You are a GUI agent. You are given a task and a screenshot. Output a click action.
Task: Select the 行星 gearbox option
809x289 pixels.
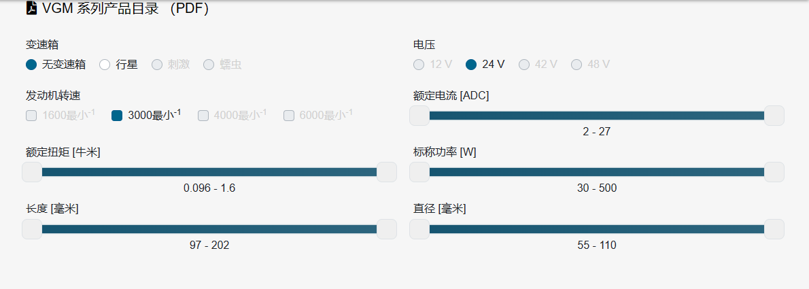click(105, 65)
